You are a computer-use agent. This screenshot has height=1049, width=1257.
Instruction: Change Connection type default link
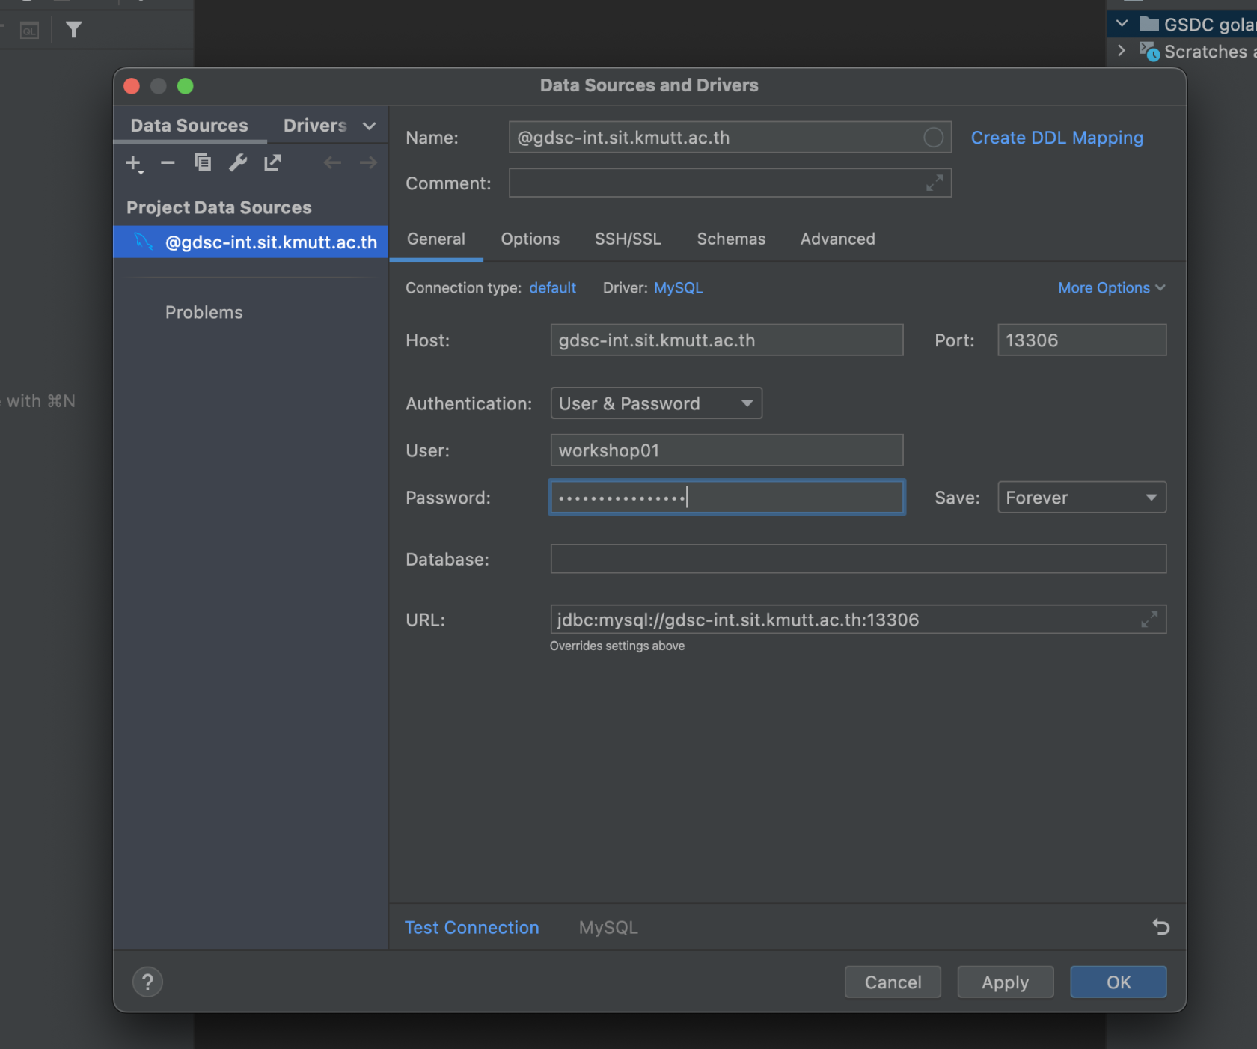point(552,288)
